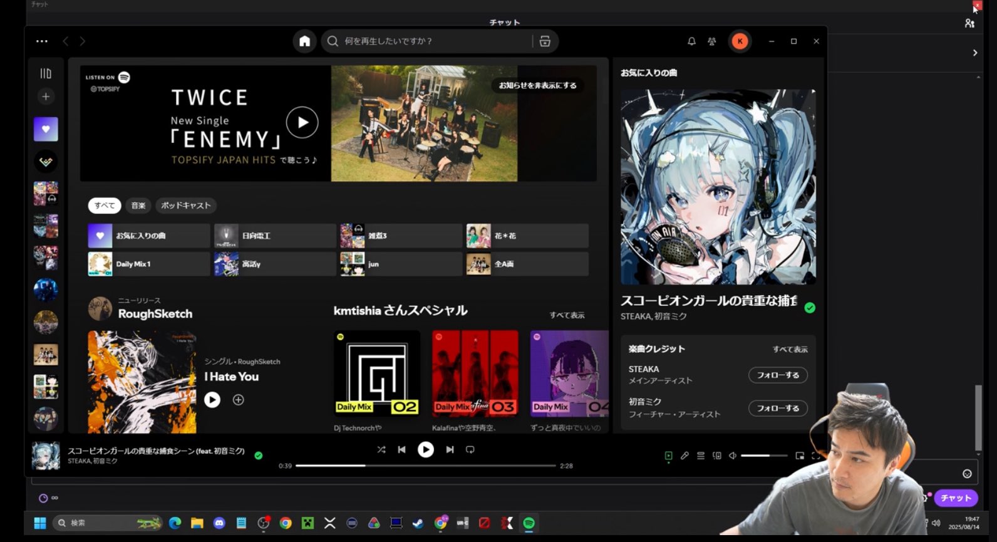The width and height of the screenshot is (997, 542).
Task: Go to Spotify Home
Action: pyautogui.click(x=304, y=41)
